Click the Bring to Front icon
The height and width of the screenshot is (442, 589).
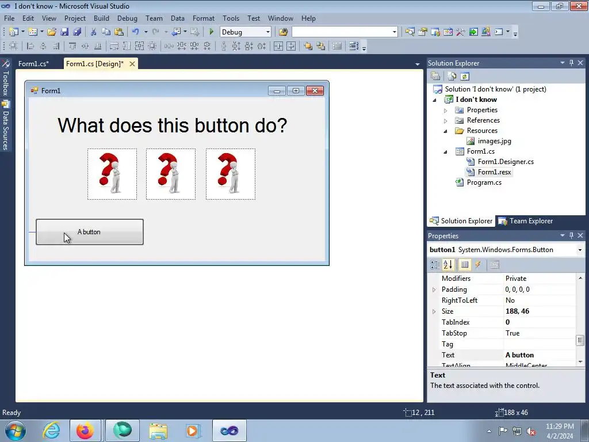pos(308,46)
